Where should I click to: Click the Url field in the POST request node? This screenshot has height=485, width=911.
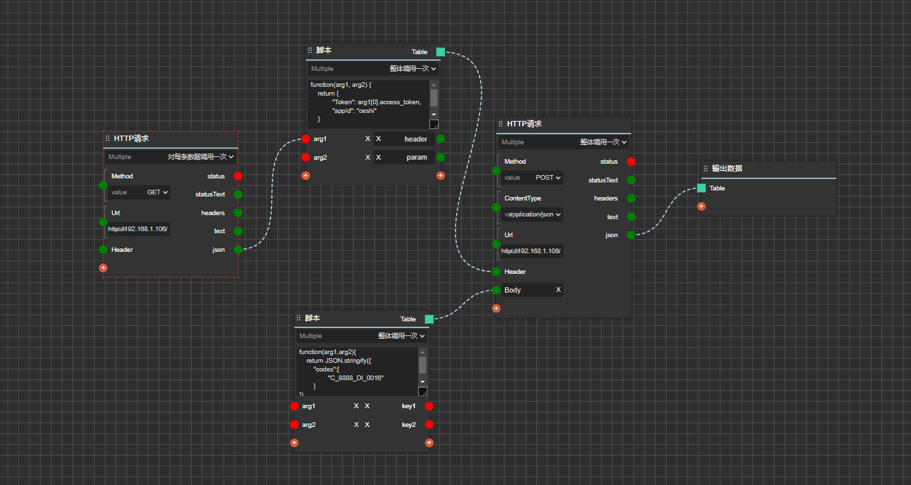[532, 251]
